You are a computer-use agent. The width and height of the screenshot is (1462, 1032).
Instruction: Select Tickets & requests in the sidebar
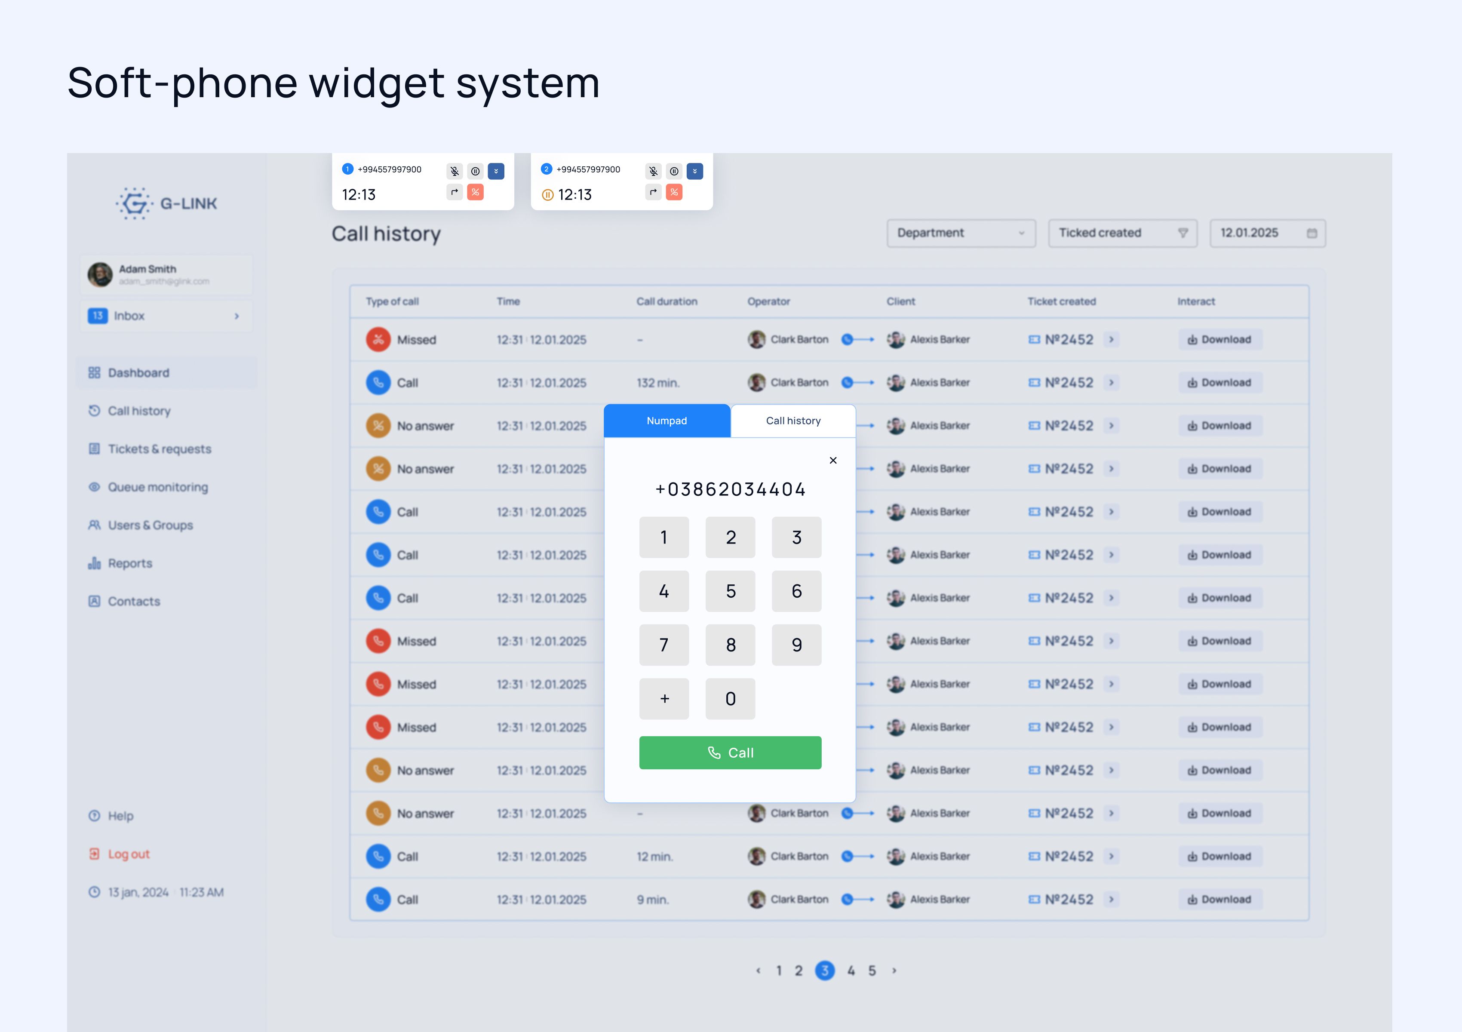(x=159, y=449)
